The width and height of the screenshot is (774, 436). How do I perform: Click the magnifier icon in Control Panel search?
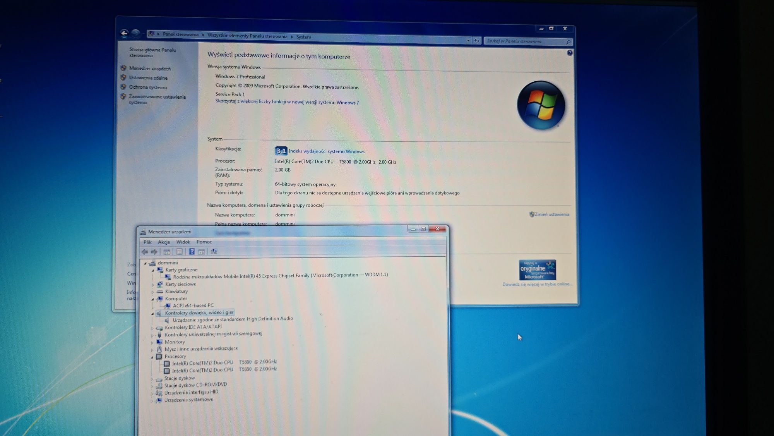(x=568, y=42)
